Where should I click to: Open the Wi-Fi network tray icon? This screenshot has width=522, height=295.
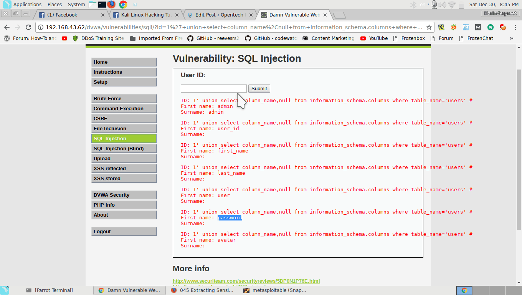tap(452, 5)
